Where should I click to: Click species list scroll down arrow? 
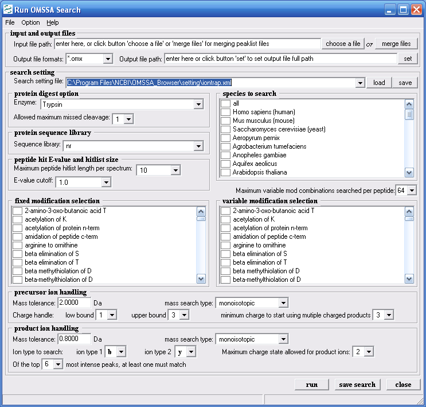409,172
